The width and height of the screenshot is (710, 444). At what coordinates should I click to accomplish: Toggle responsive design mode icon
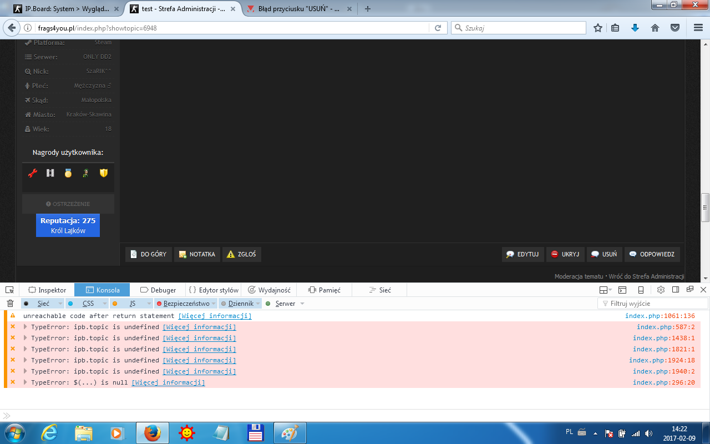[641, 290]
